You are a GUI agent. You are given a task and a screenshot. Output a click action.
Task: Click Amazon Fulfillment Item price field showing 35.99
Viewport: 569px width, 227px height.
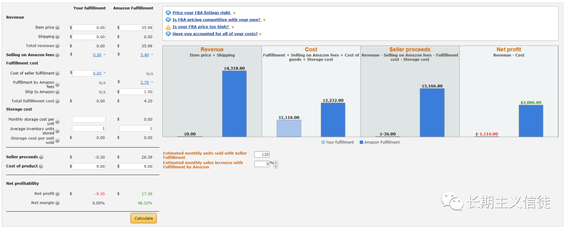pos(136,27)
